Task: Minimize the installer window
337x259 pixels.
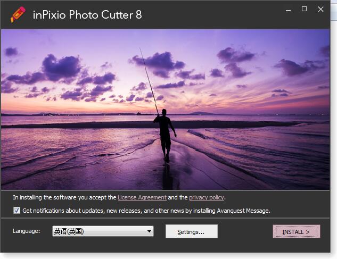Action: 289,10
